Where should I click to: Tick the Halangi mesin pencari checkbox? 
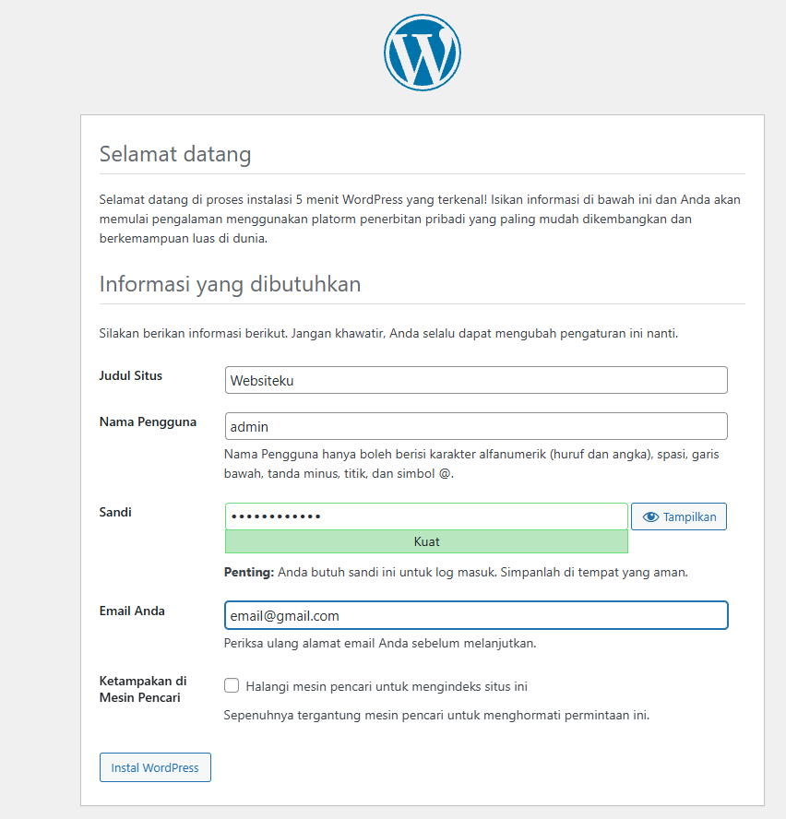tap(232, 686)
